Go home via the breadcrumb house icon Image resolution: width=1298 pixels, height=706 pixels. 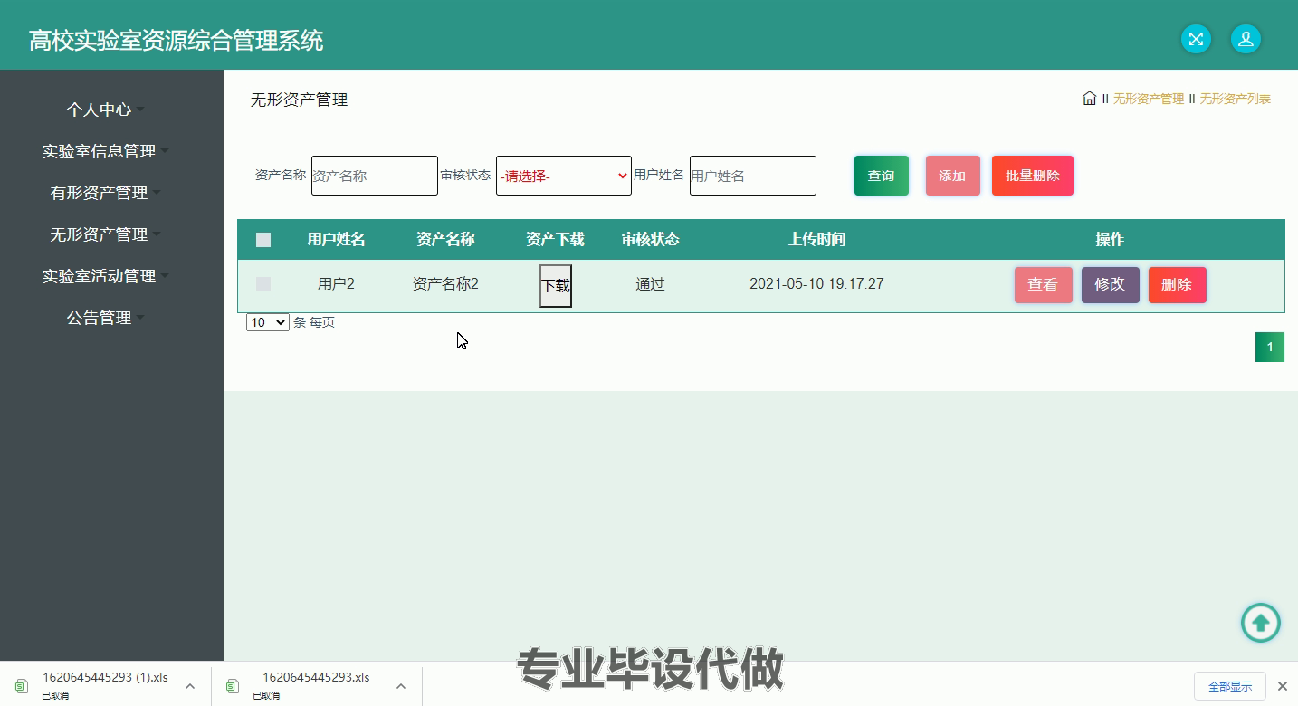[x=1089, y=98]
